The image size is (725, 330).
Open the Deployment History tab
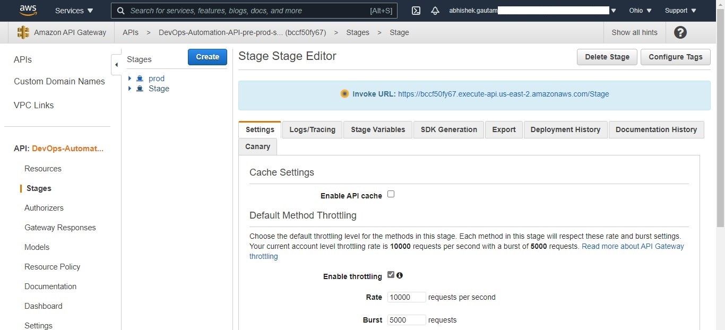(x=565, y=129)
